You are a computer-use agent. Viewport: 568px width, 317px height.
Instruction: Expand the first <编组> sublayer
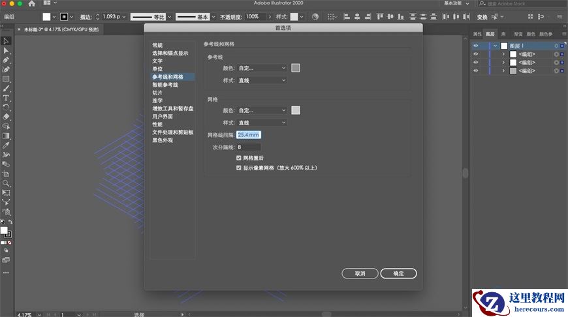[x=503, y=54]
